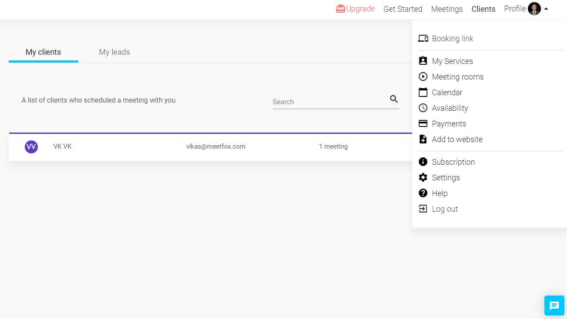Click the Calendar icon in menu
567x319 pixels.
pos(423,93)
